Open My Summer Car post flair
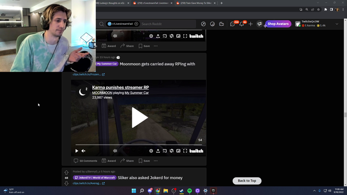This screenshot has height=195, width=347. point(107,64)
